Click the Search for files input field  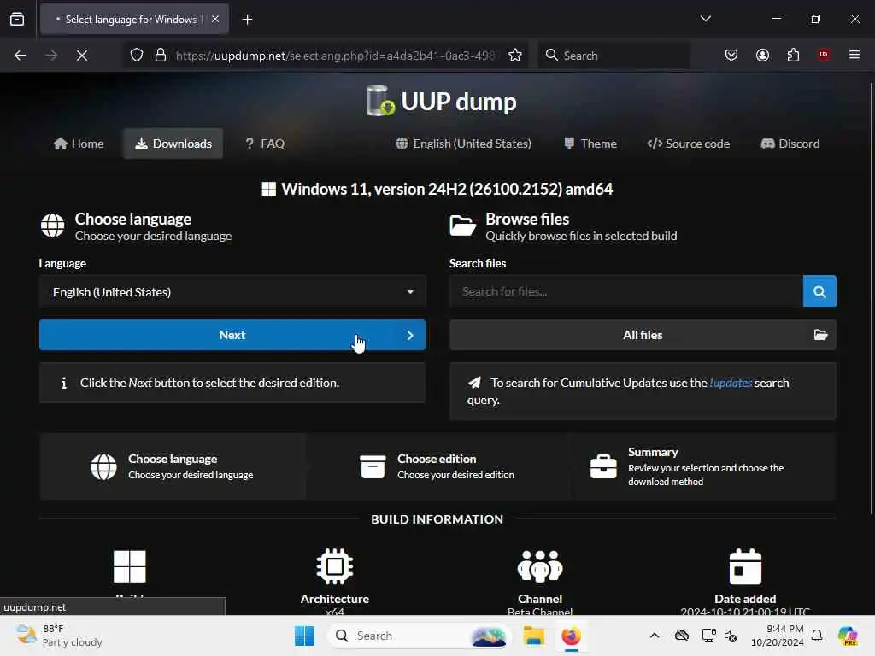626,291
